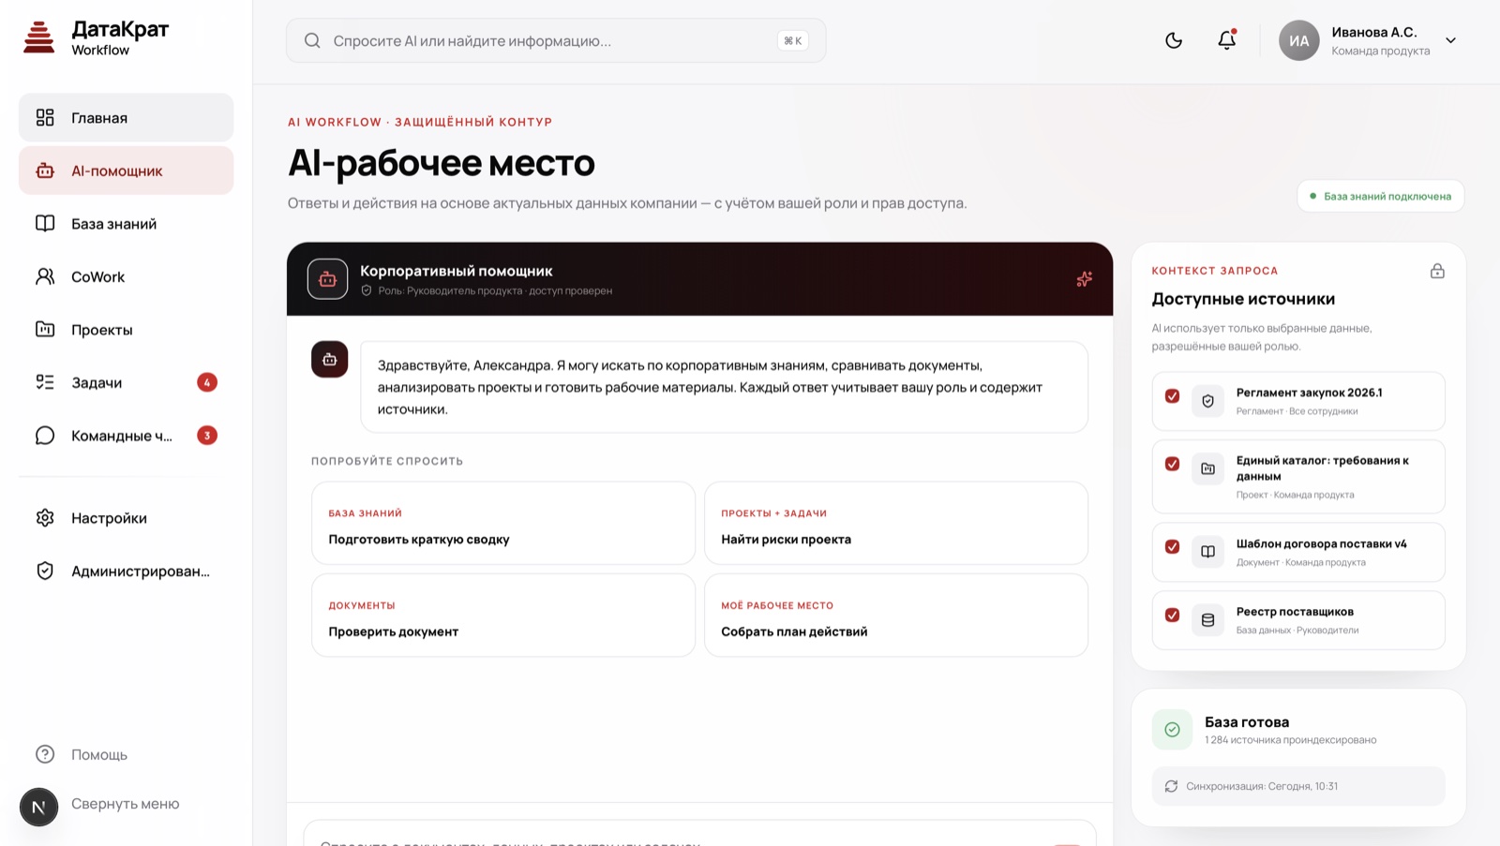This screenshot has height=846, width=1500.
Task: Open Задачи with 4 badge
Action: tap(126, 382)
